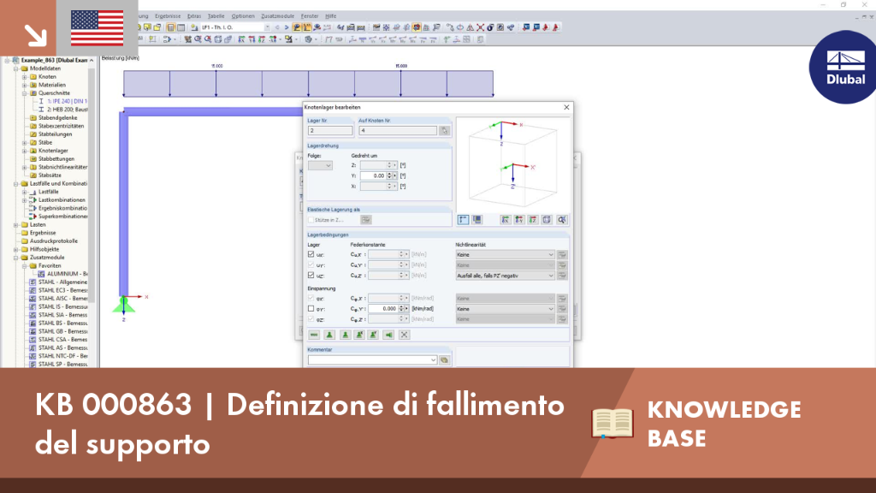876x493 pixels.
Task: Click the Y rotation angle input field
Action: (x=373, y=175)
